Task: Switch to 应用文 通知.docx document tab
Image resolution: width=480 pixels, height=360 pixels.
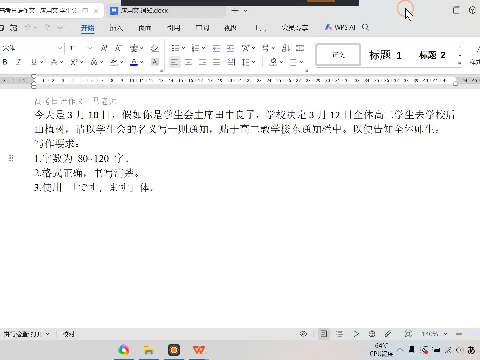Action: pos(166,11)
